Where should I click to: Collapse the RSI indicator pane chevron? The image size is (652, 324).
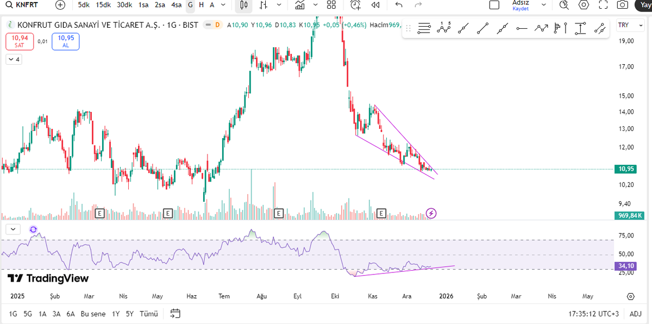pos(12,229)
